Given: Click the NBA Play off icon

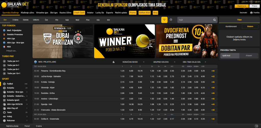Looking at the screenshot, I should (x=4, y=108).
